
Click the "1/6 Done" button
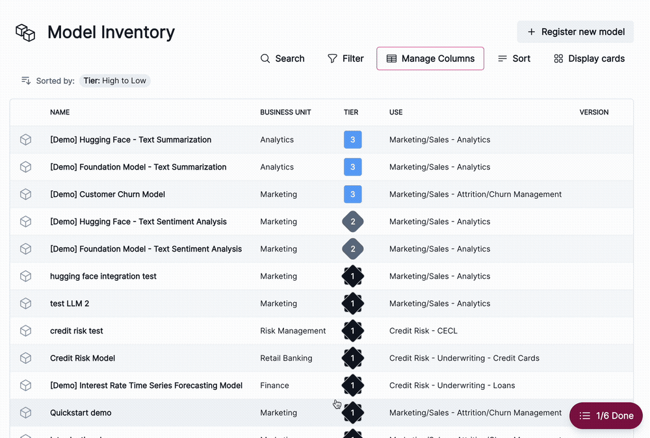tap(606, 415)
